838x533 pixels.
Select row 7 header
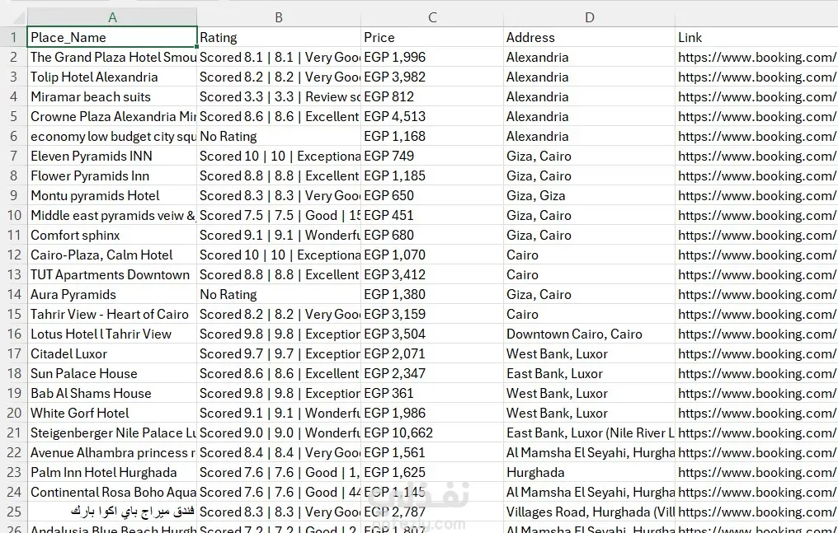click(13, 156)
